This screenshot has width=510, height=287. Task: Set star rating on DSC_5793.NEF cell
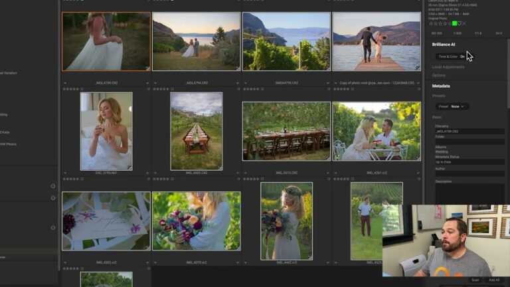pos(71,89)
